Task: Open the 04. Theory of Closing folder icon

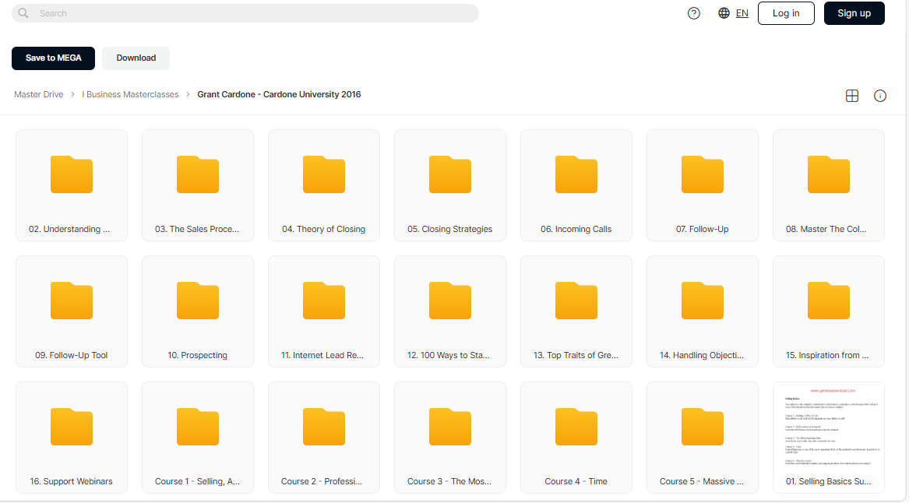Action: click(x=324, y=174)
